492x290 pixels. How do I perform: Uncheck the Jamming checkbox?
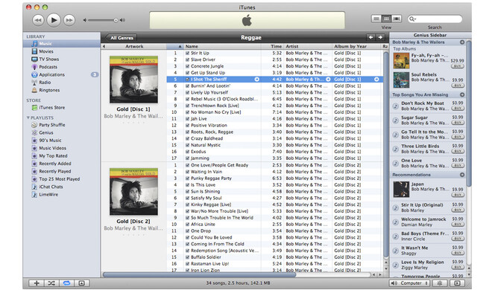click(187, 158)
